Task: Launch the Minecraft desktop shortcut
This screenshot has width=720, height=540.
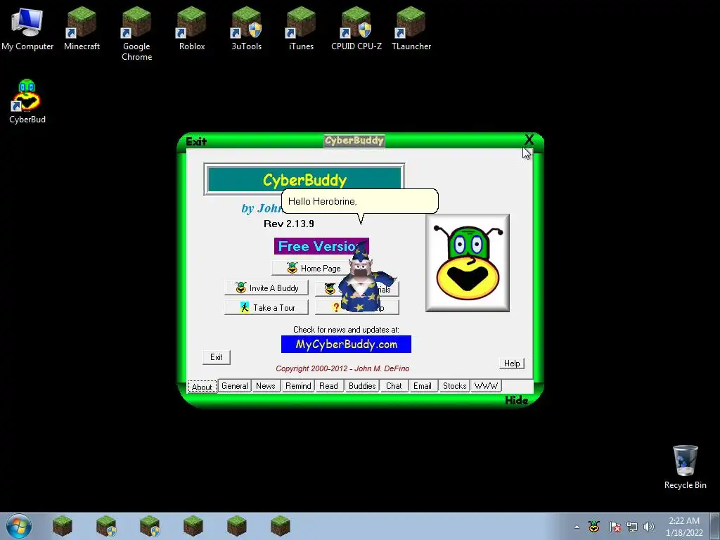Action: (82, 28)
